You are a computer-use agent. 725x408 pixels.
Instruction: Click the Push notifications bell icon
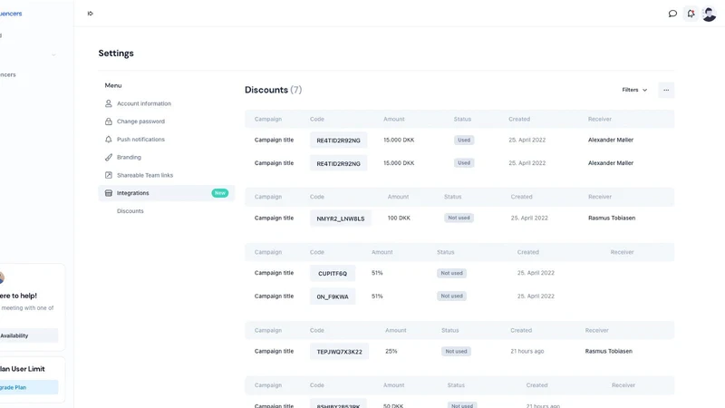(x=108, y=140)
